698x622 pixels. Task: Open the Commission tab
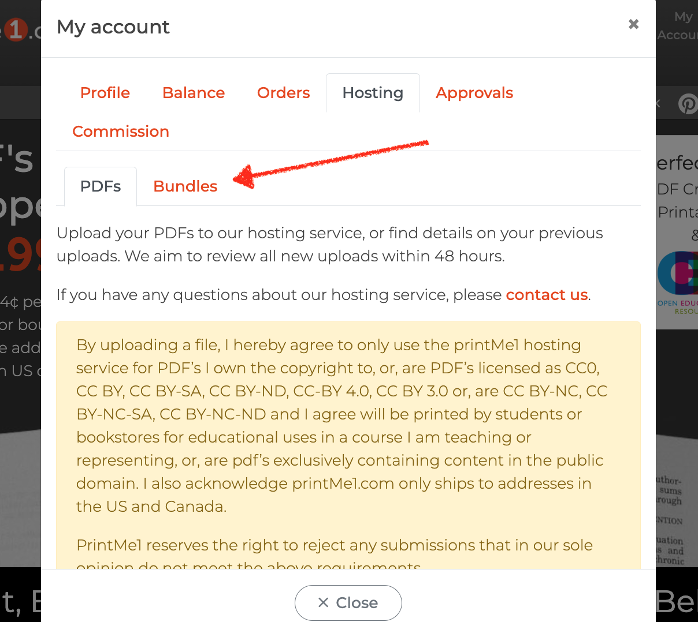(121, 132)
